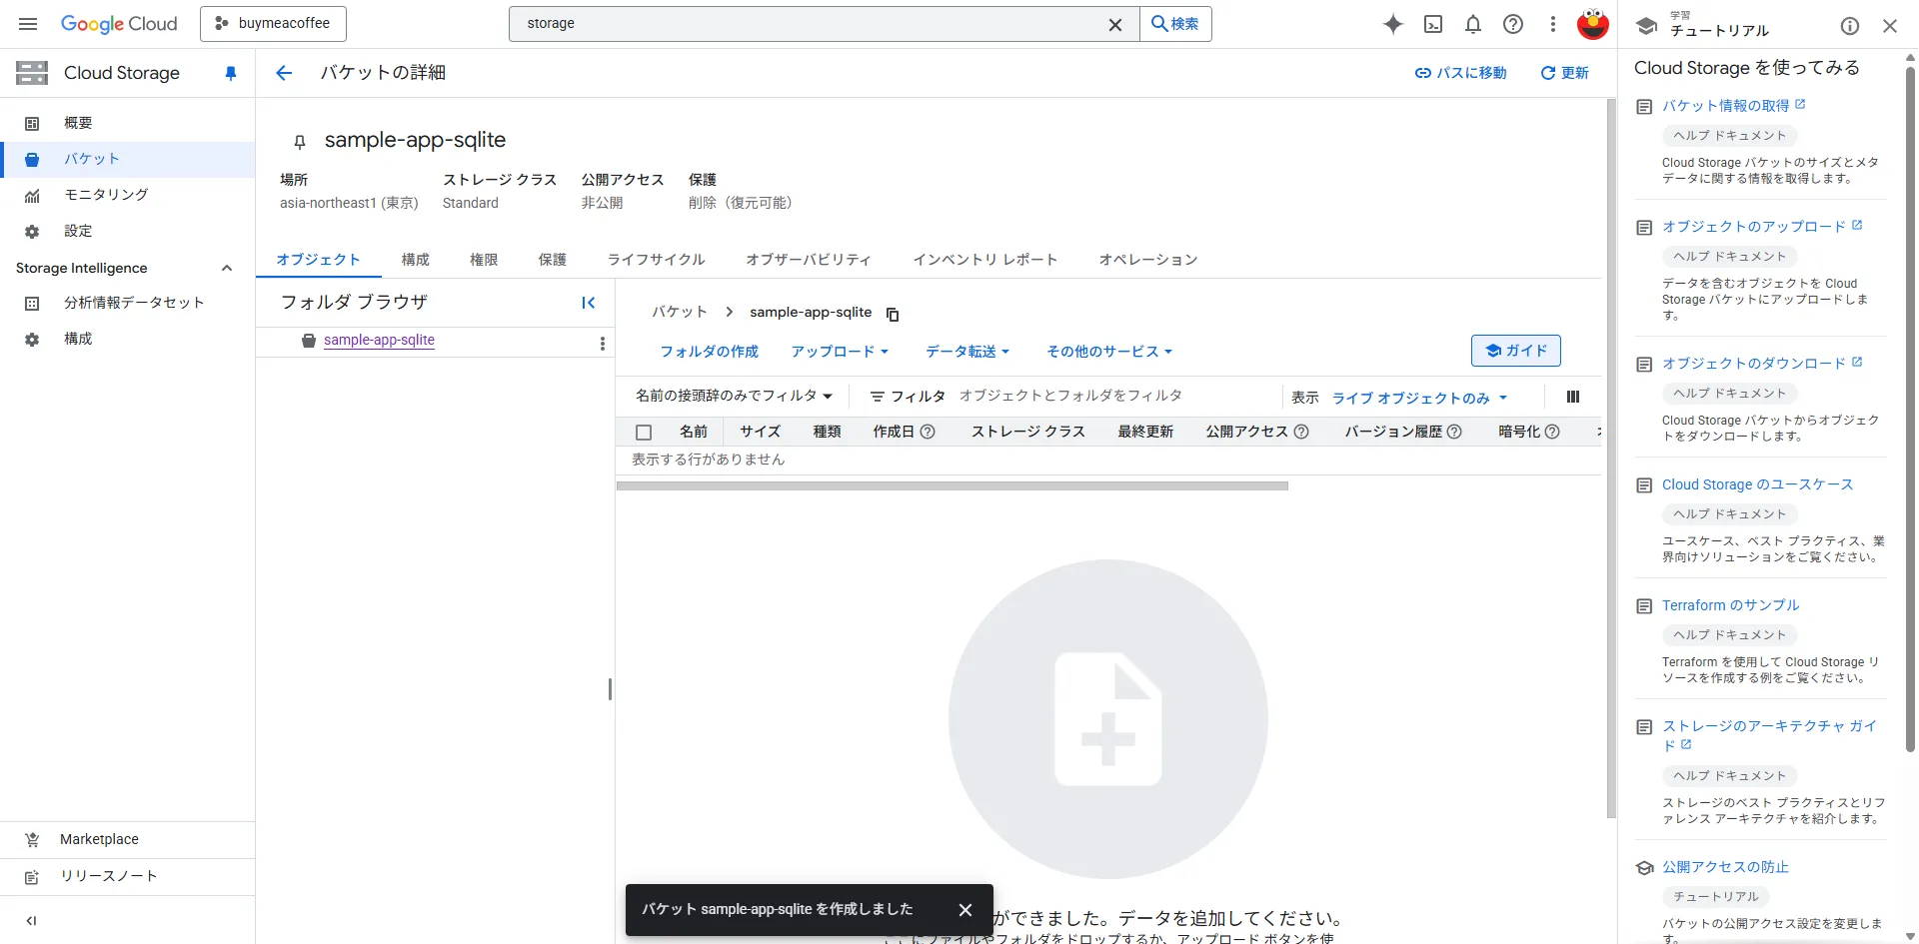Activate Cloud Shell terminal

(1433, 24)
